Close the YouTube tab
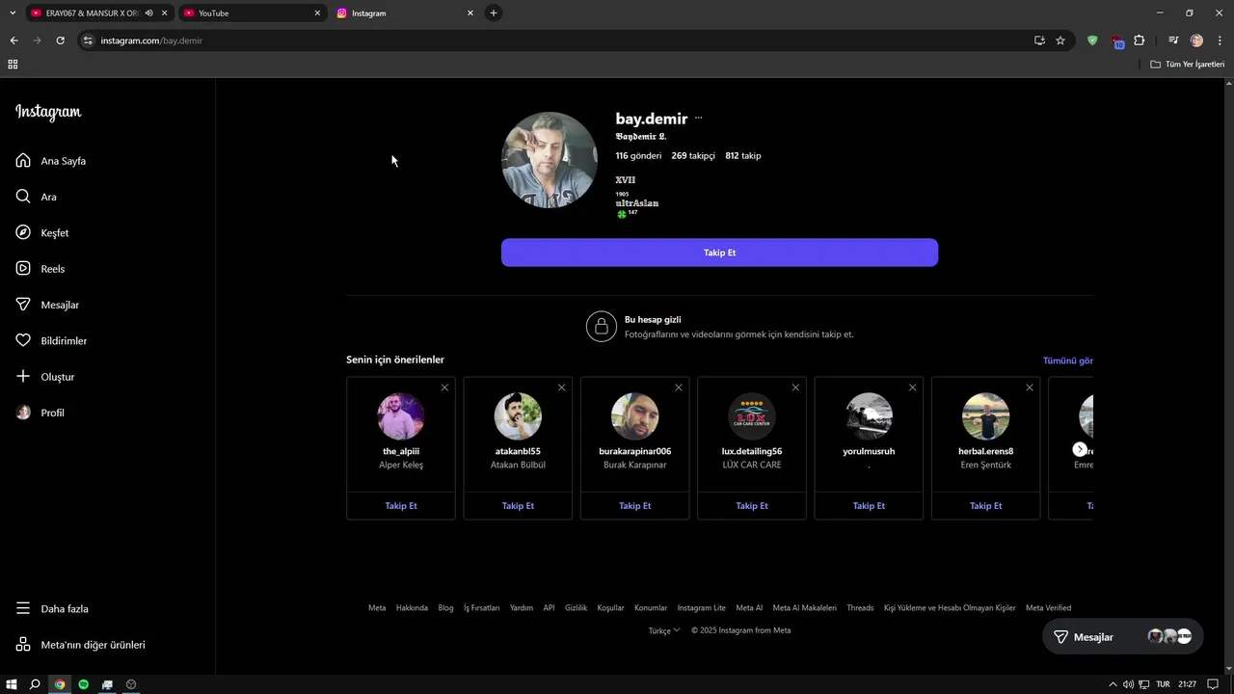 pos(317,13)
